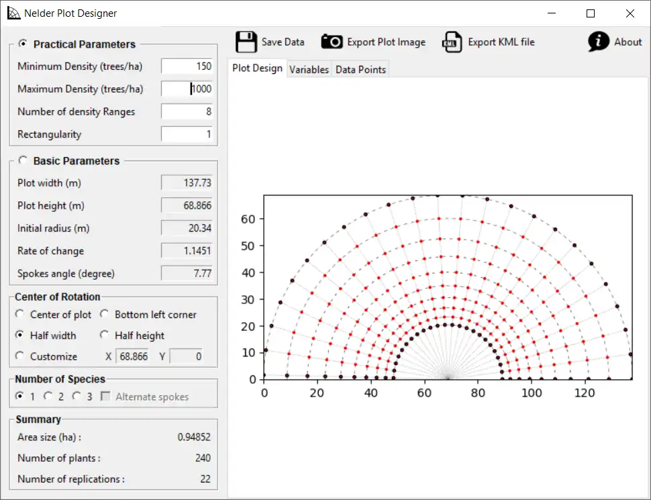Click the Plot height value field
The image size is (651, 500).
click(187, 205)
